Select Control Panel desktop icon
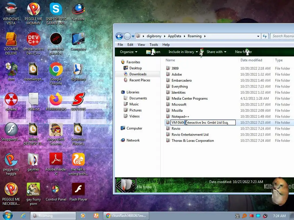Viewport: 294px width, 220px height. 56,192
